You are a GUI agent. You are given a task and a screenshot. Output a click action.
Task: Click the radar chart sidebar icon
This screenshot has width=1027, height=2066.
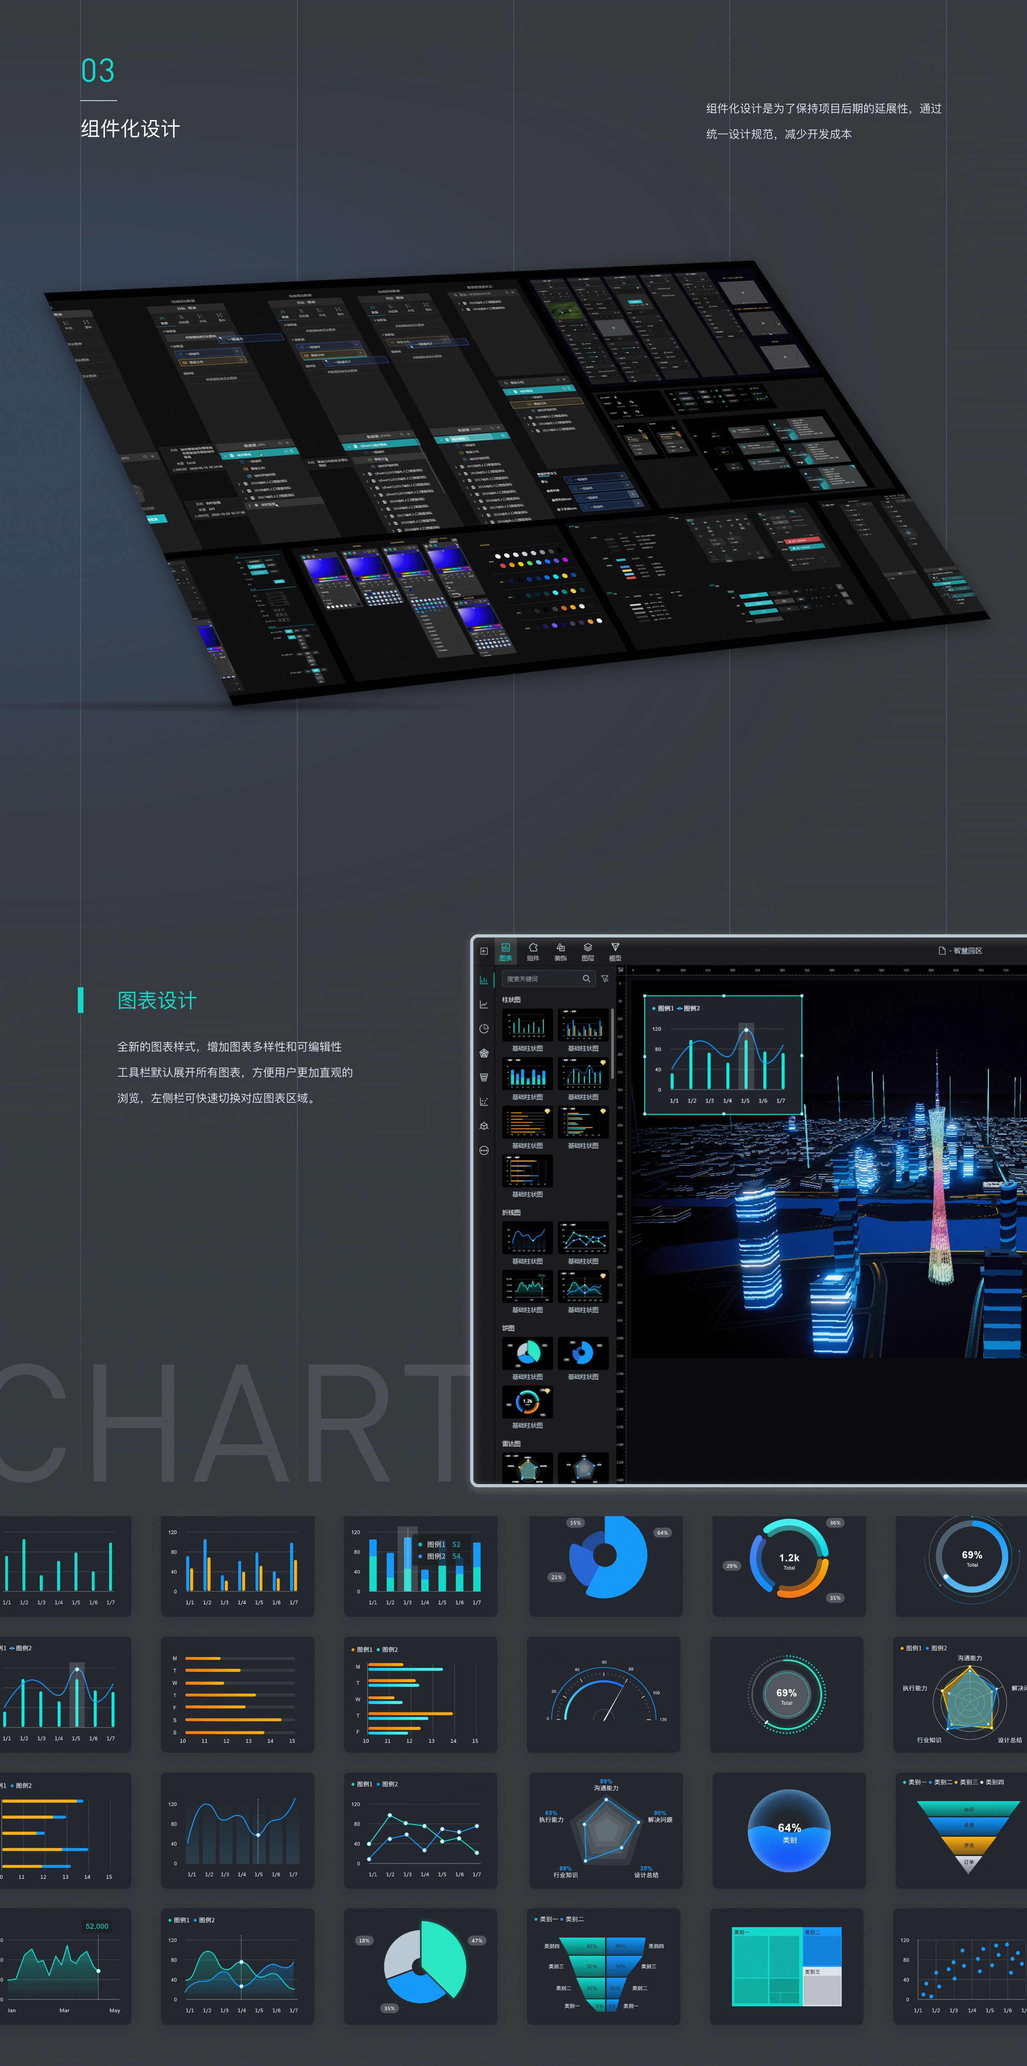click(x=483, y=1053)
